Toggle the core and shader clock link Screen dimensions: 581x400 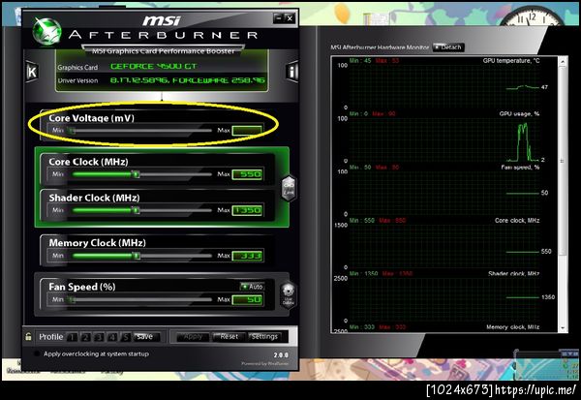pyautogui.click(x=289, y=188)
